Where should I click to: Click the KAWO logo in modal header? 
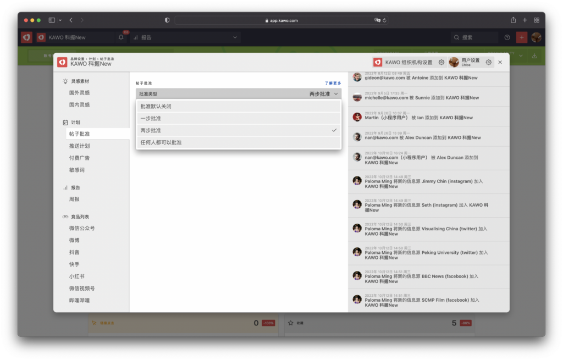(x=62, y=62)
